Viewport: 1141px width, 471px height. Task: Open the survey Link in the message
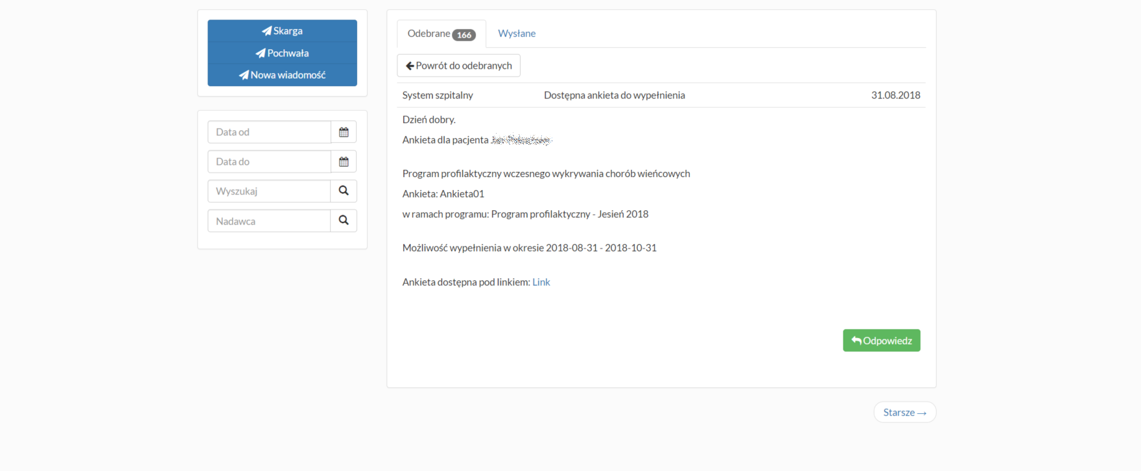pos(541,282)
